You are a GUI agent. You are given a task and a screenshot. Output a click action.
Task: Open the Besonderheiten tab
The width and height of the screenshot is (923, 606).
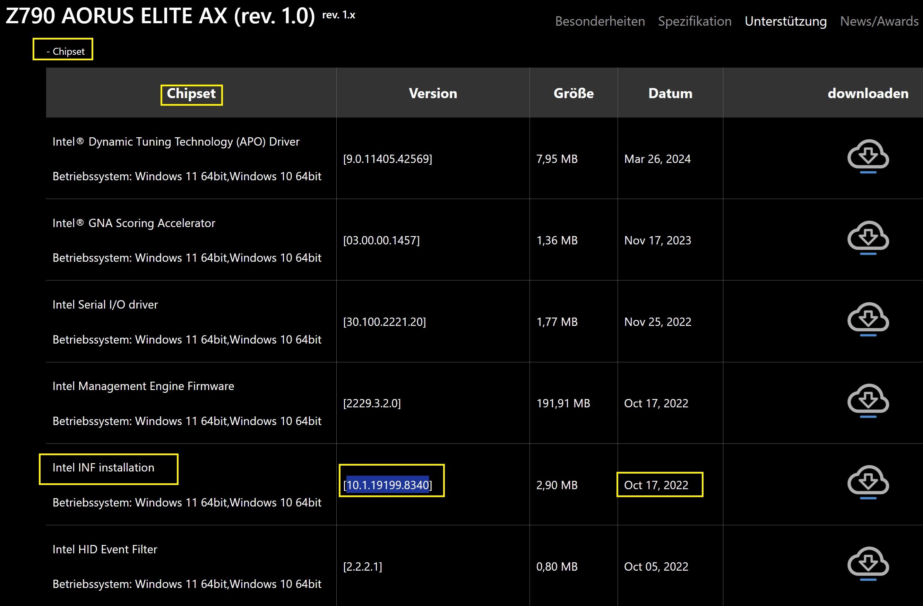point(599,21)
